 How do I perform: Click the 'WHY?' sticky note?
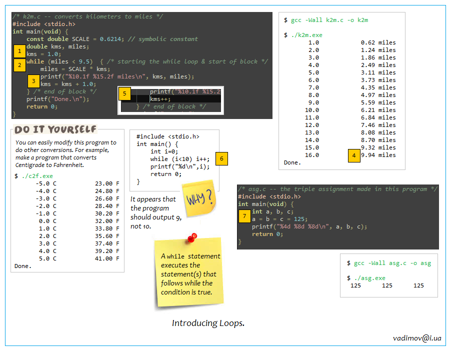click(x=199, y=198)
